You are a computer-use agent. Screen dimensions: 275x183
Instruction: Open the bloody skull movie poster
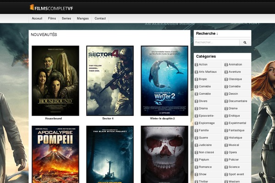coord(165,154)
